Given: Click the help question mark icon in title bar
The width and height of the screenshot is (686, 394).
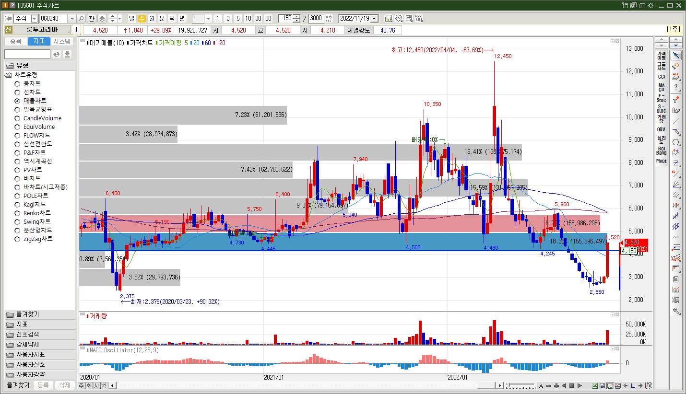Looking at the screenshot, I should pos(12,5).
